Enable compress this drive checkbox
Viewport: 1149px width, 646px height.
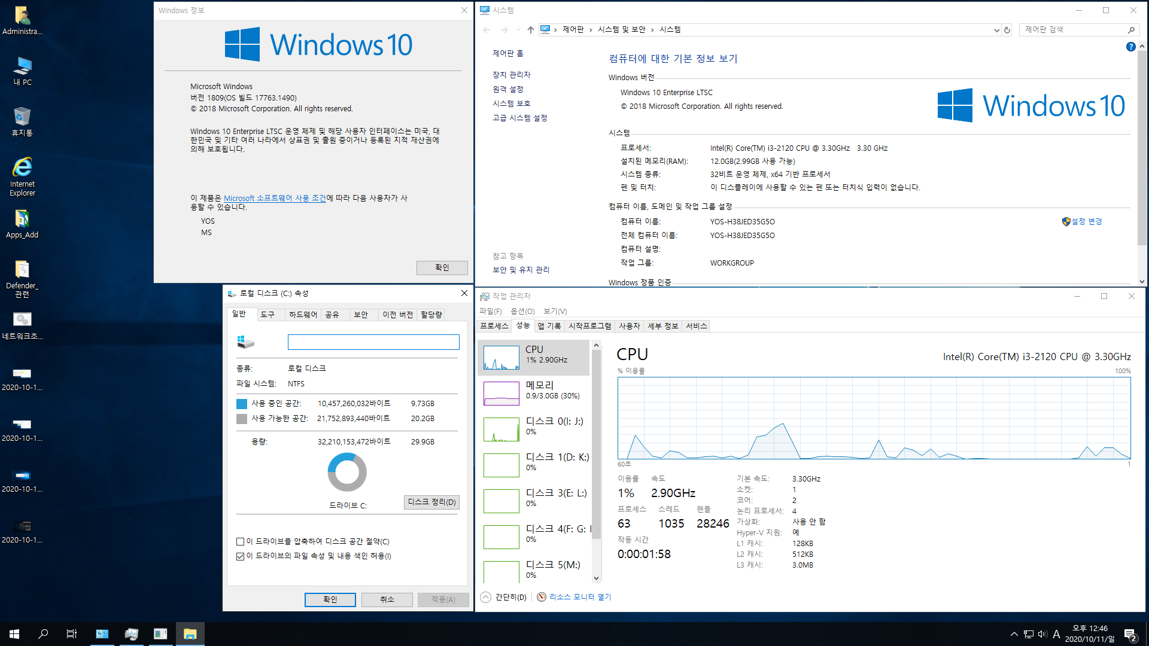coord(241,542)
